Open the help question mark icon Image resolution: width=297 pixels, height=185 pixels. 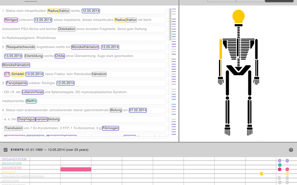(x=291, y=150)
